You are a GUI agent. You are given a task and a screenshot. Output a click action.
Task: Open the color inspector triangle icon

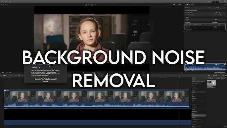(188, 5)
